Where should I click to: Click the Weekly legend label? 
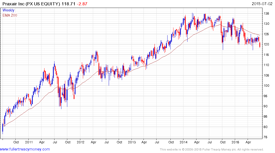8,10
